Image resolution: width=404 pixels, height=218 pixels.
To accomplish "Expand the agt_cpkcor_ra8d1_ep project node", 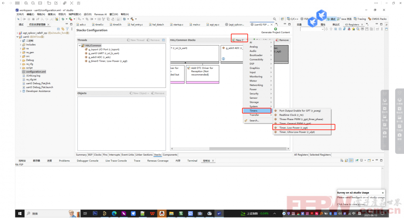I will (x=17, y=33).
